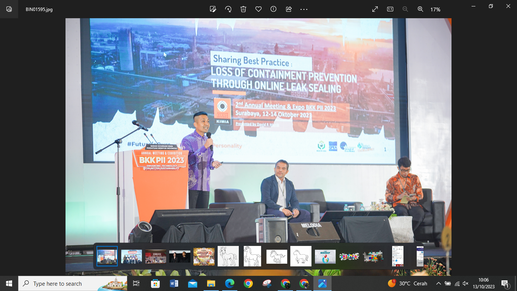Expand the hidden system tray icons chevron
The image size is (517, 291).
pyautogui.click(x=438, y=283)
